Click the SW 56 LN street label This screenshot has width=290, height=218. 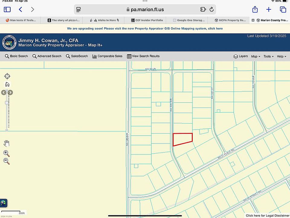(x=150, y=69)
